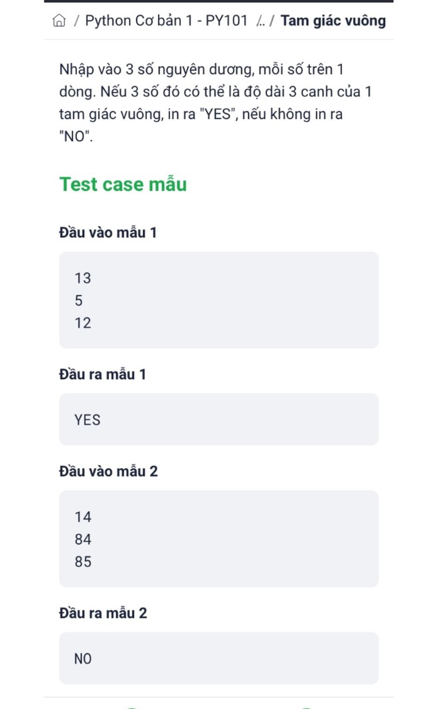
Task: Select the Đầu ra mẫu 1 label
Action: (x=102, y=374)
